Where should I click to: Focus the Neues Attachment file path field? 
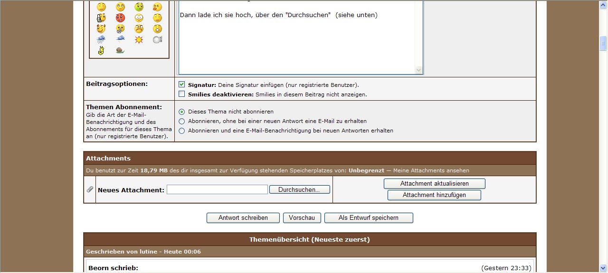[x=217, y=189]
